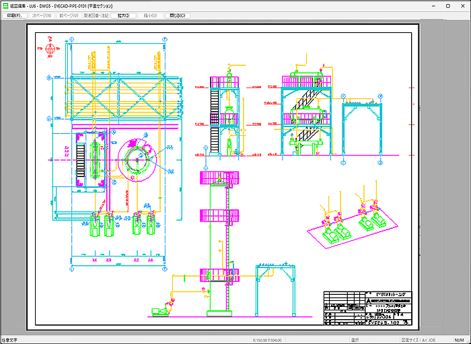
Task: Go to next page with 次ページ(N)
Action: 40,15
